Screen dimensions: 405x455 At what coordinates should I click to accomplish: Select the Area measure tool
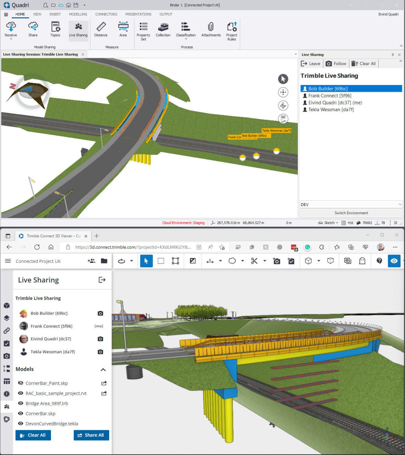(123, 29)
